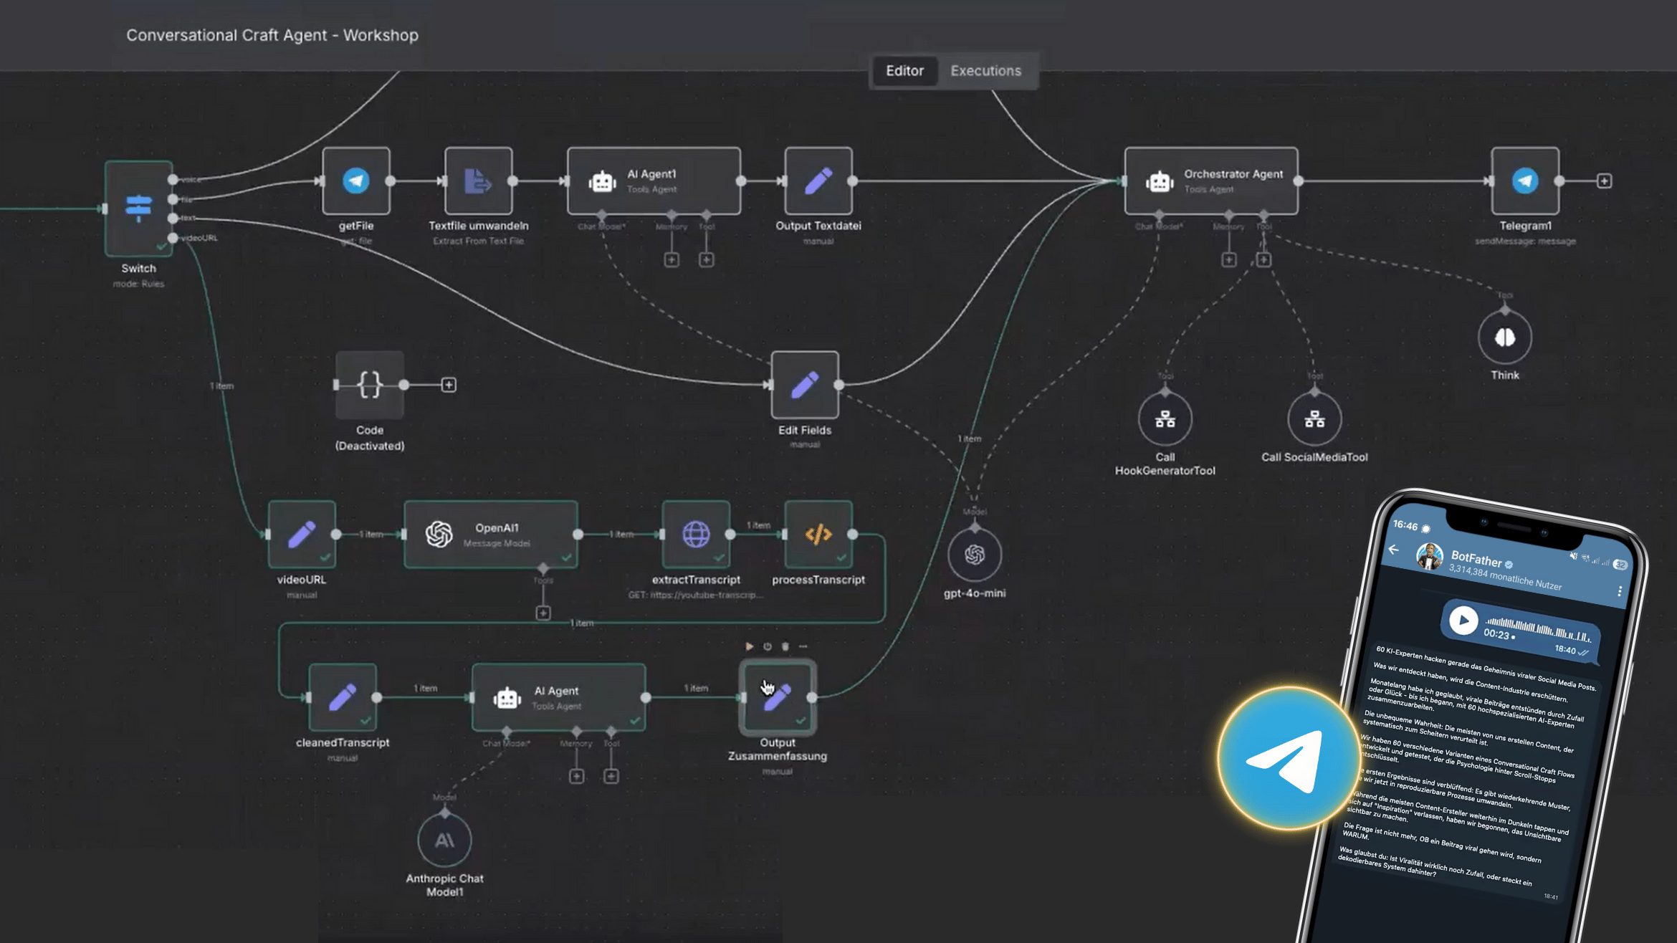1677x943 pixels.
Task: Switch to the Executions tab
Action: point(986,70)
